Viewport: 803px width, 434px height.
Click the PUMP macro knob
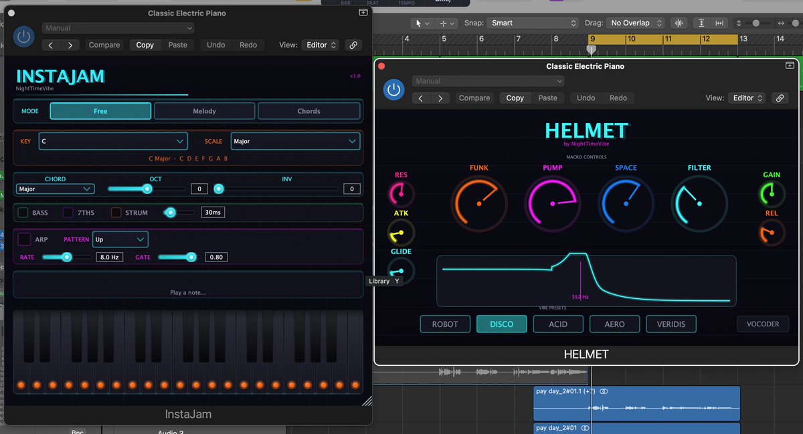[553, 204]
